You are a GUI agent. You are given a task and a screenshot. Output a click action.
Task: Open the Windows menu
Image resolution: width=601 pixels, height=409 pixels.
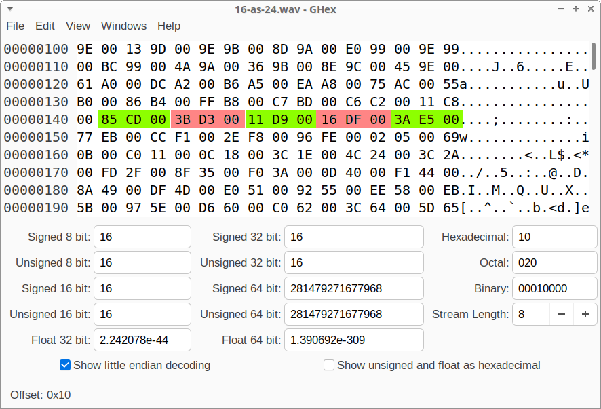[123, 26]
